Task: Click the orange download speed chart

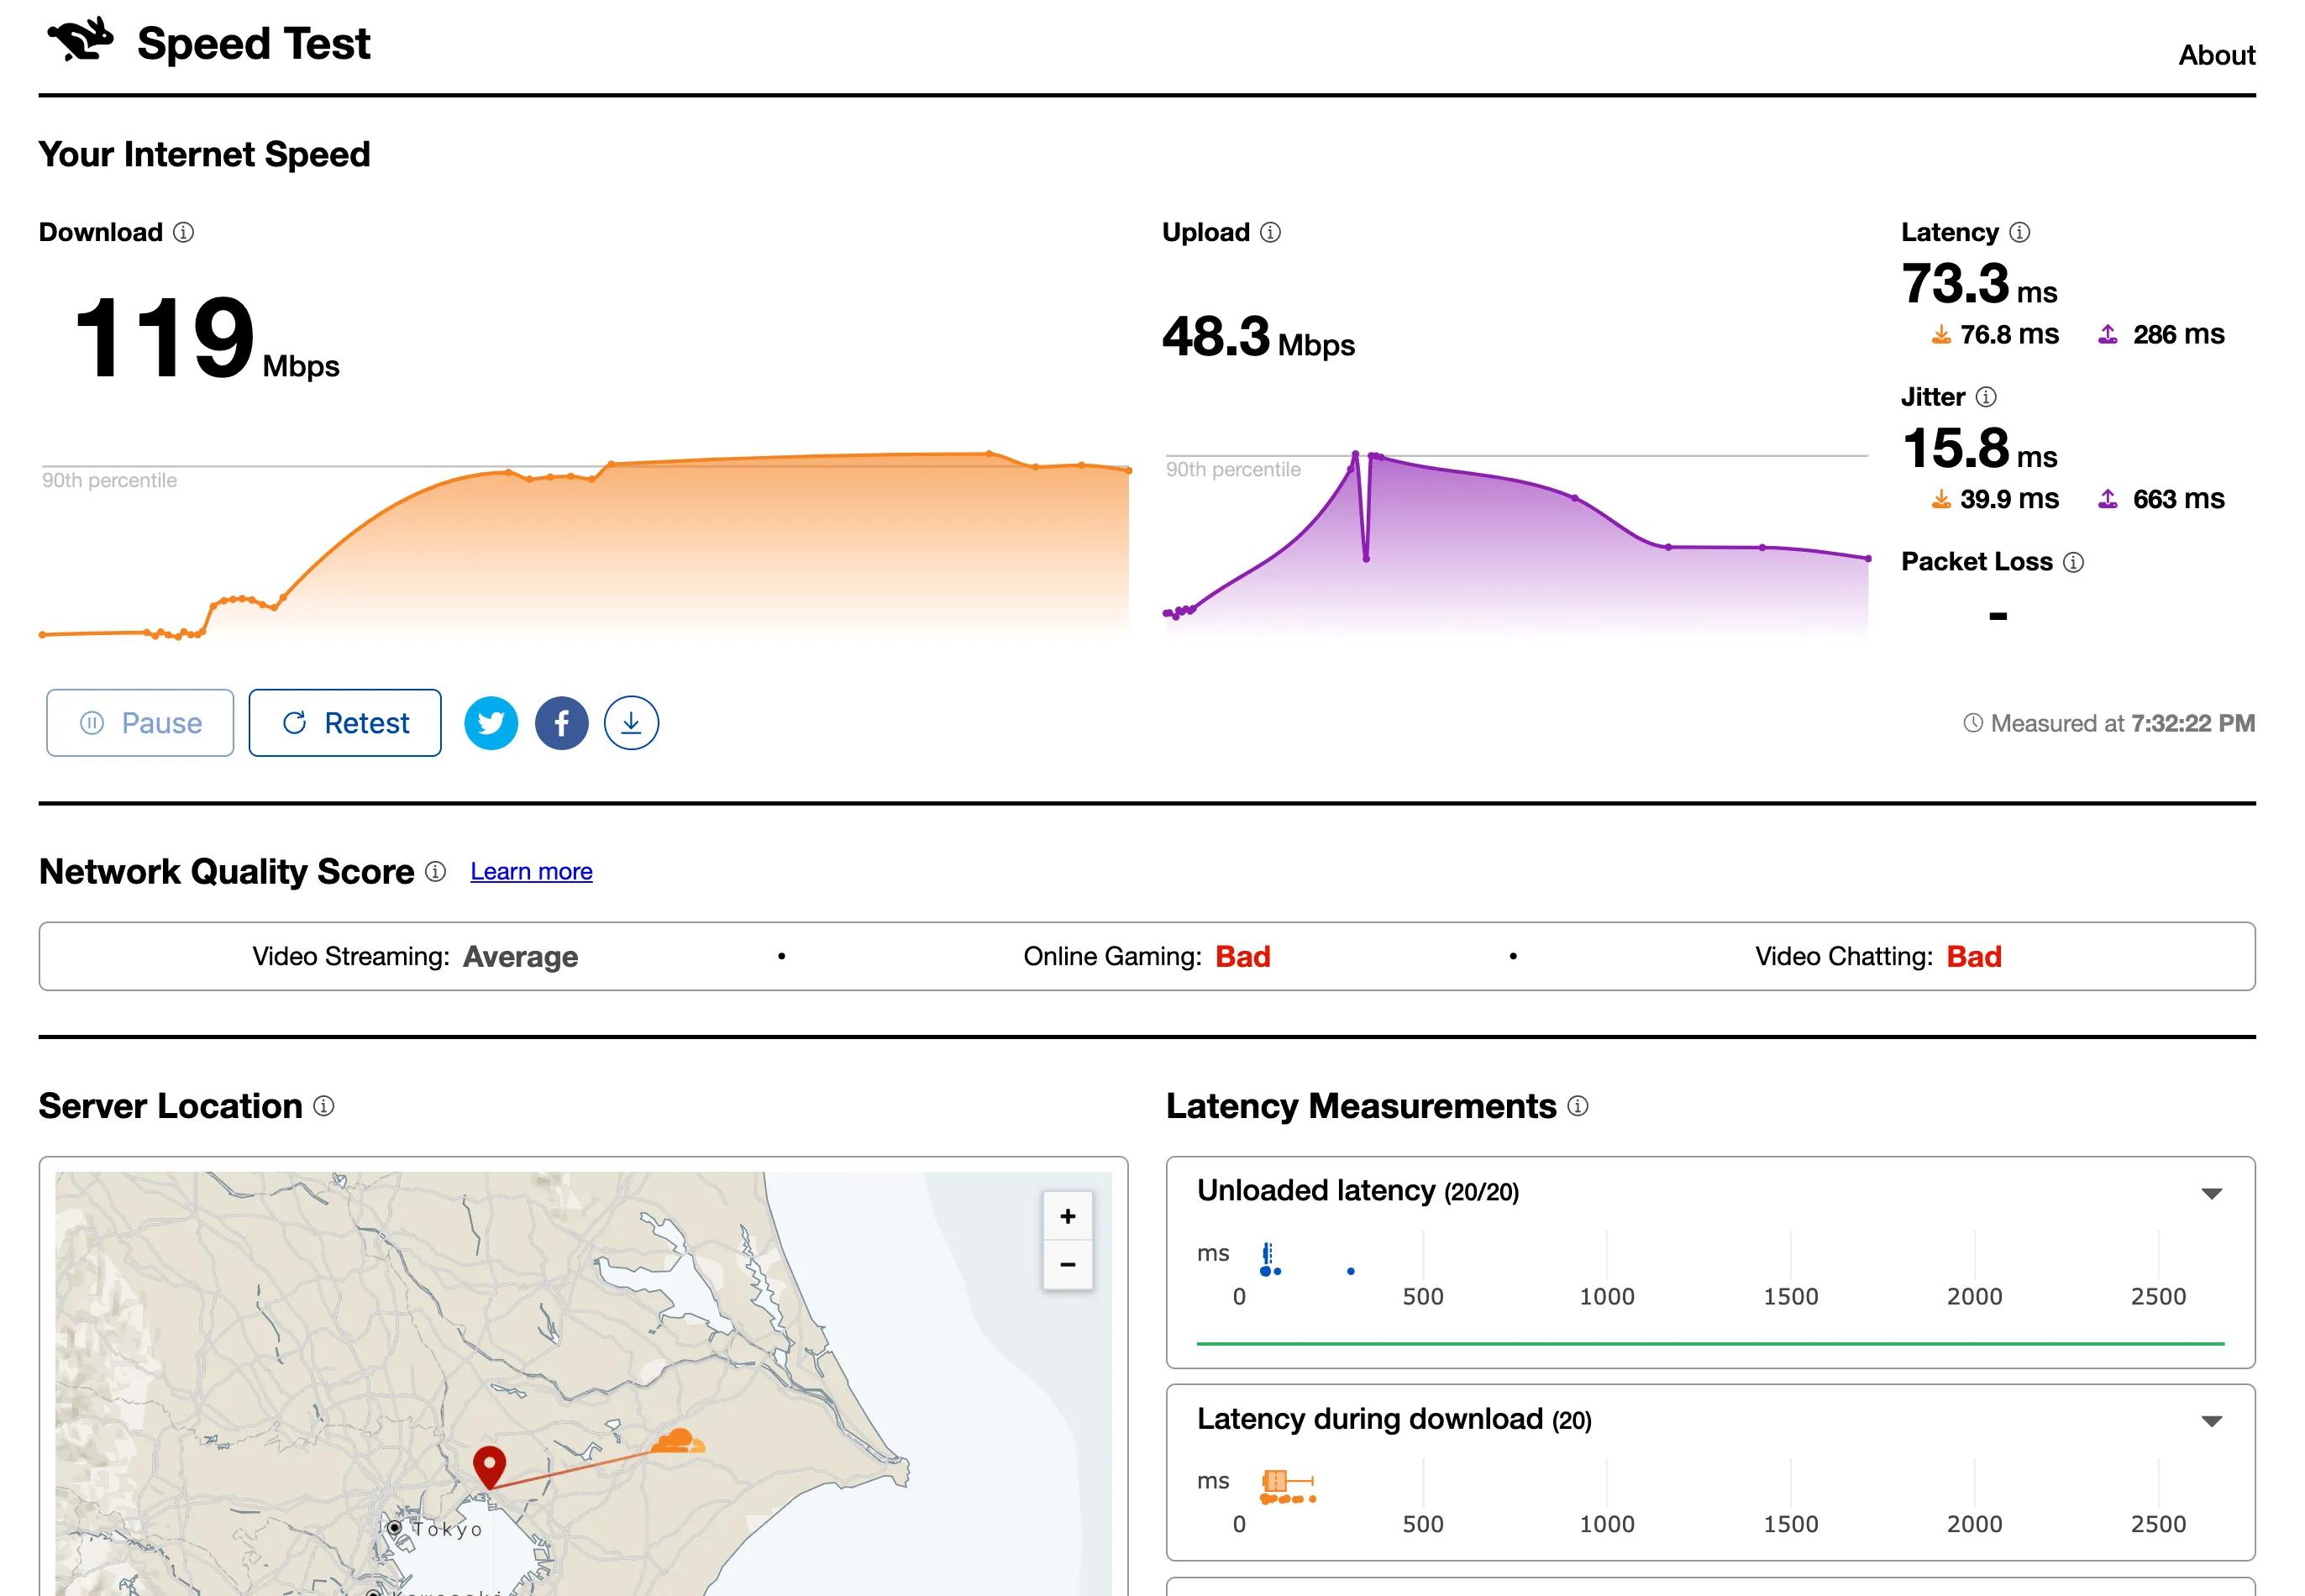Action: (585, 545)
